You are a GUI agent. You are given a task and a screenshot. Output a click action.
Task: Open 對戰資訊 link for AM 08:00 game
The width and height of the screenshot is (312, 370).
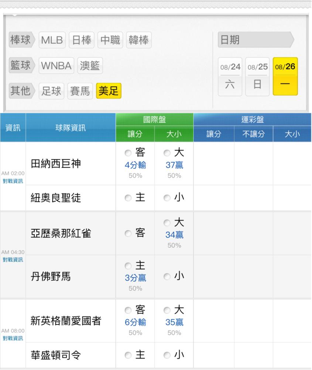click(x=13, y=338)
